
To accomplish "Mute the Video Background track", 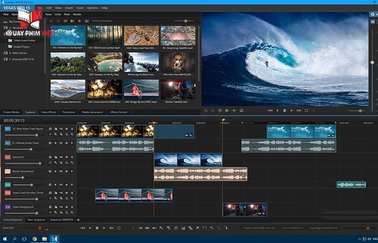I will tap(66, 207).
